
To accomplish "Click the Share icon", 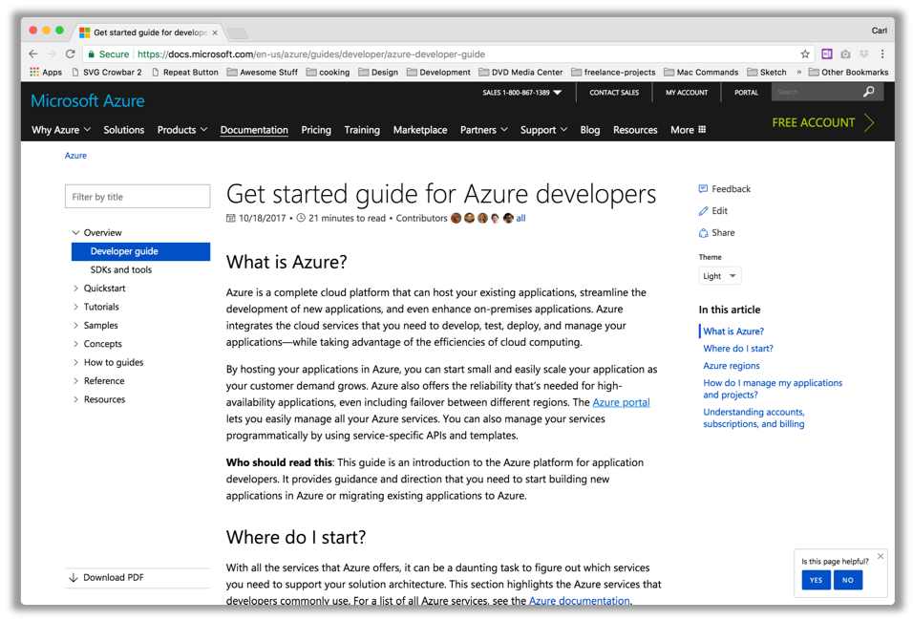I will [x=703, y=233].
